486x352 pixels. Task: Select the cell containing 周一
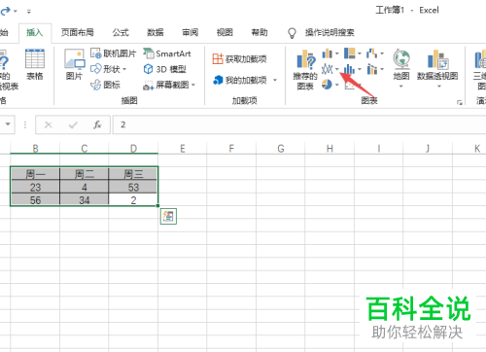(x=35, y=174)
